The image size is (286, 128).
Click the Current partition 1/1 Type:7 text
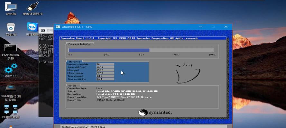tap(124, 97)
